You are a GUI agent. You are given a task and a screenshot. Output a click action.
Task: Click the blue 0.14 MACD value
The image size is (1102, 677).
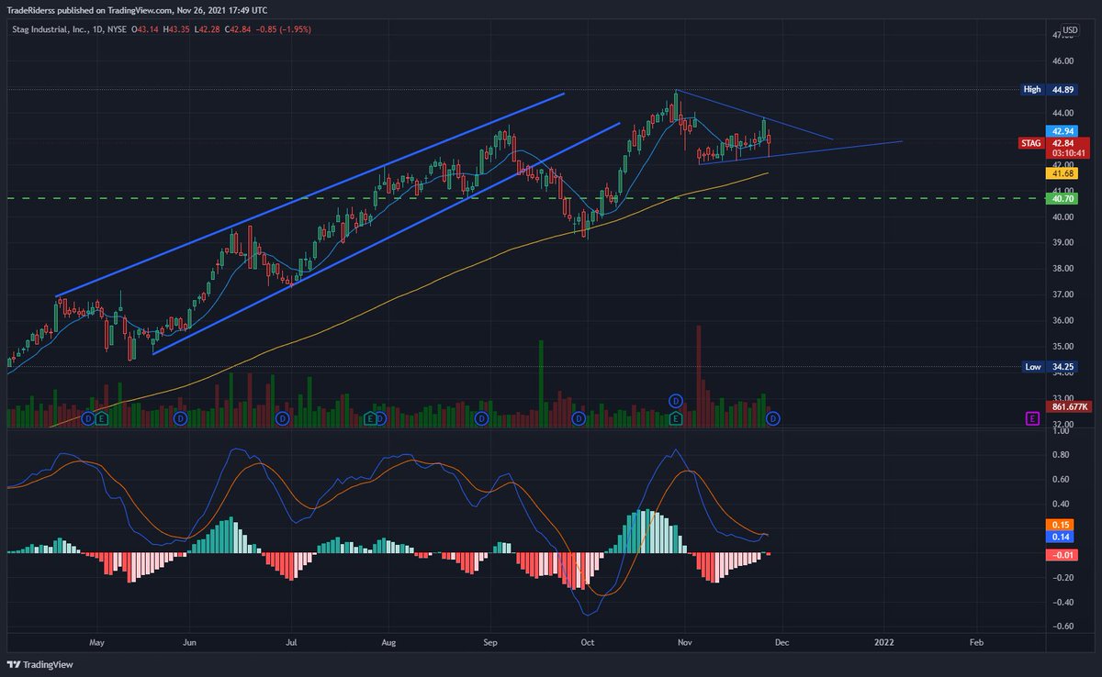pyautogui.click(x=1060, y=536)
